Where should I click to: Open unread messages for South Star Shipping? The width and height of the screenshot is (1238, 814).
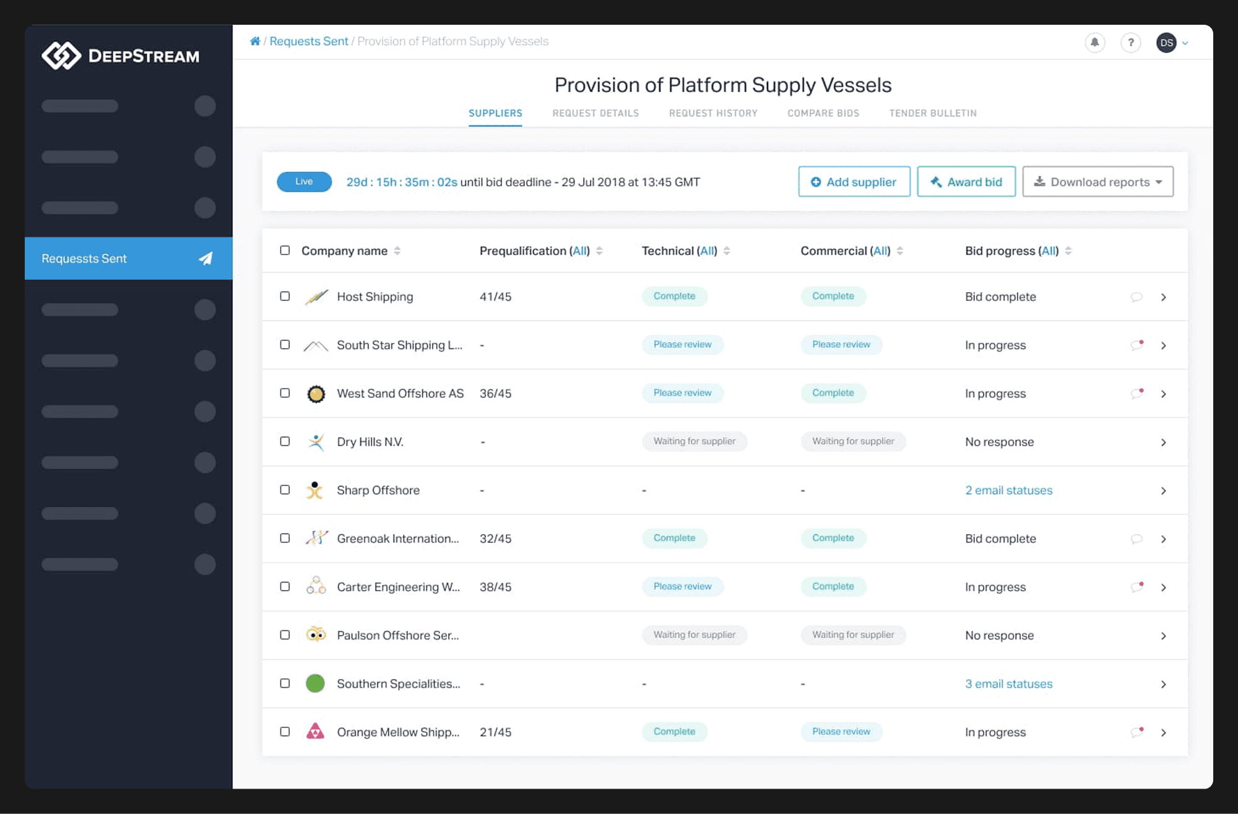pyautogui.click(x=1137, y=345)
